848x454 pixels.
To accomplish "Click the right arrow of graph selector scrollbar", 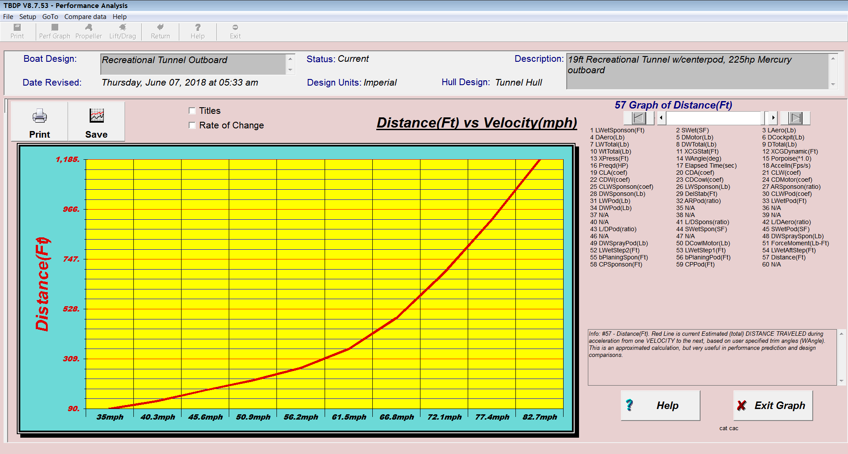I will (772, 118).
